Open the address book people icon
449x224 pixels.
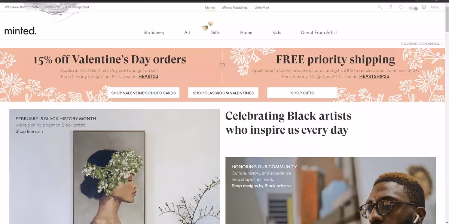pos(413,7)
